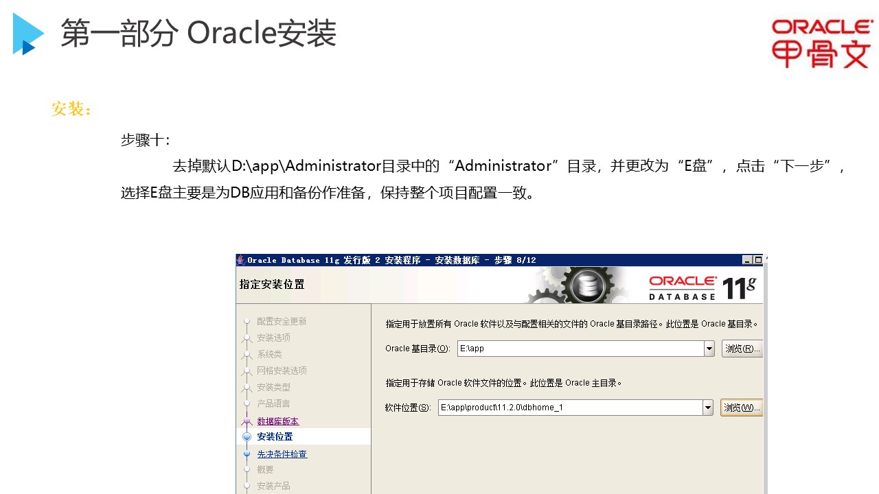The image size is (879, 494).
Task: Click 浏览 button next to Oracle 基目录
Action: pos(742,349)
